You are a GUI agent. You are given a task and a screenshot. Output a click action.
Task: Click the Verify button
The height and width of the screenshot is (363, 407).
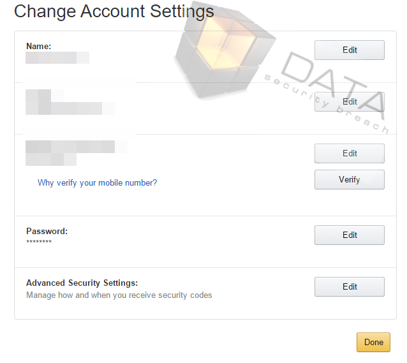click(x=350, y=179)
